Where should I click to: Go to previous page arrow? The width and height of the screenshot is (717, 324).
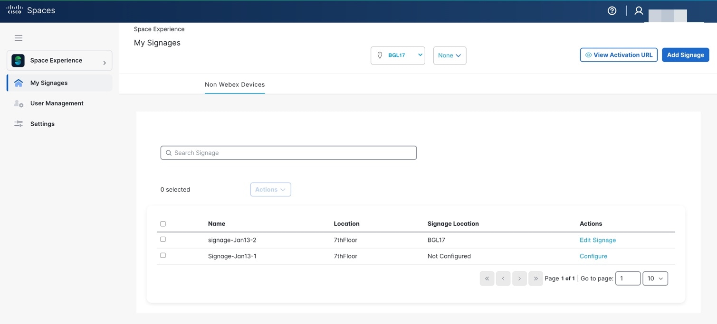503,278
